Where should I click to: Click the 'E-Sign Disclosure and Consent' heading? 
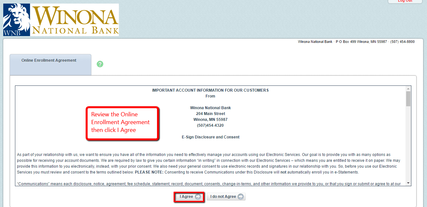210,137
